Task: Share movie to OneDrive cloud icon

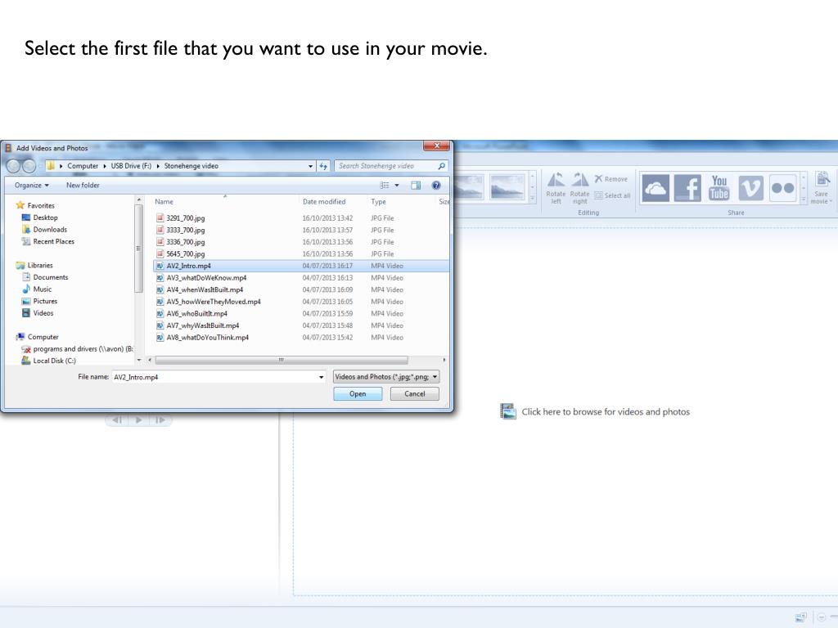Action: 656,188
